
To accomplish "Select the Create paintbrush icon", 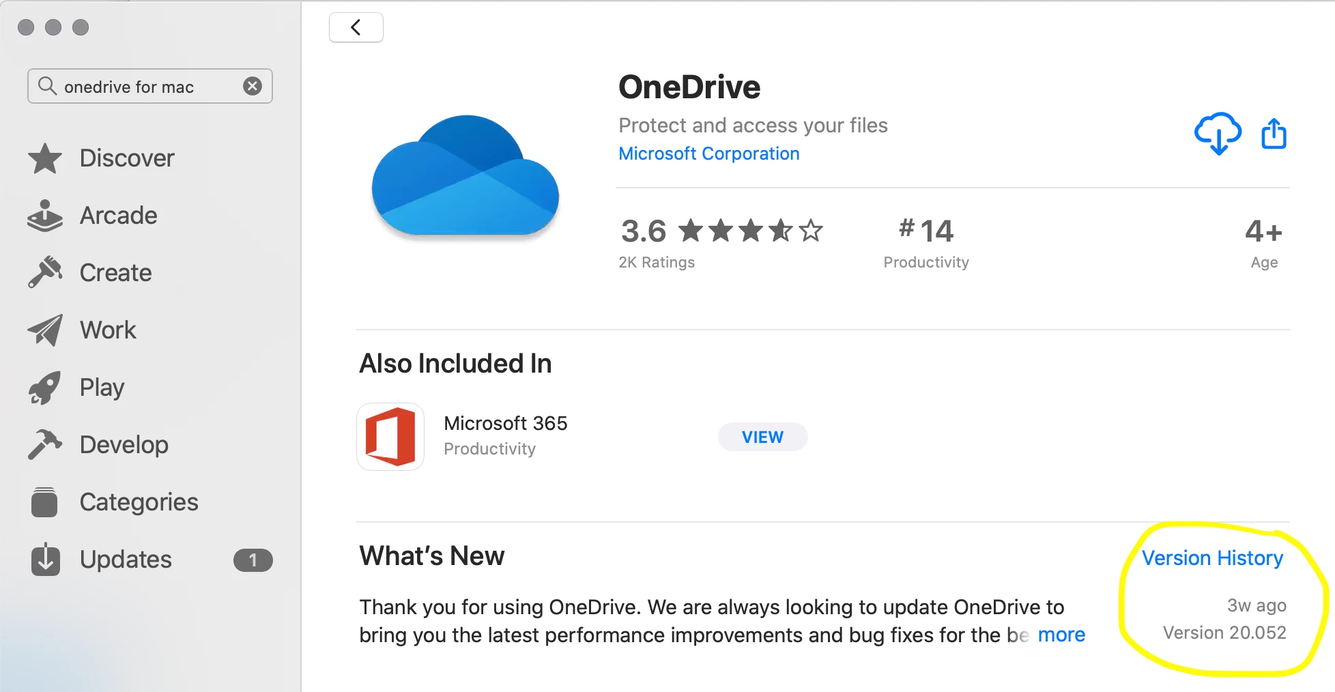I will (45, 272).
